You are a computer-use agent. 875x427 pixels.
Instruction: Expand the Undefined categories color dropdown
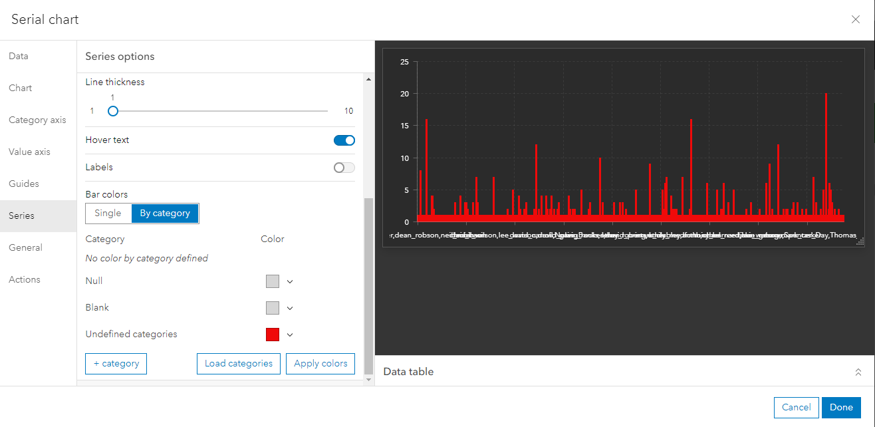[x=291, y=335]
